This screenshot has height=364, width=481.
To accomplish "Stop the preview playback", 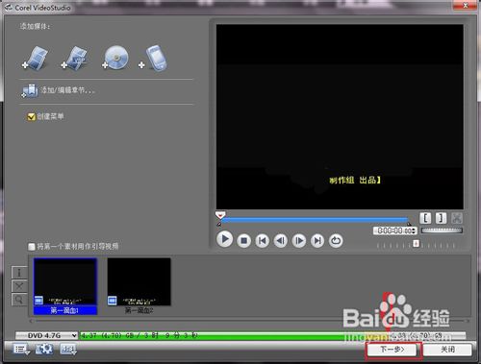I will click(243, 240).
